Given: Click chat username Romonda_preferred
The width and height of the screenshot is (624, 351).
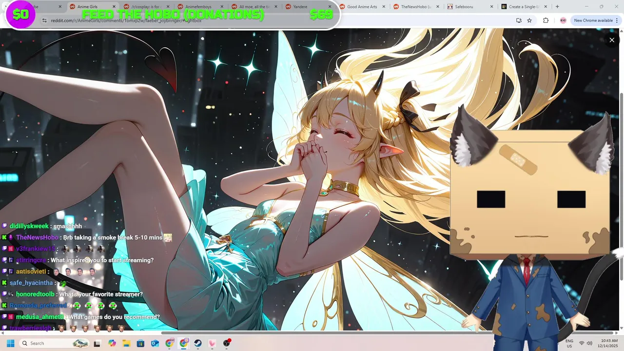Looking at the screenshot, I should pyautogui.click(x=38, y=306).
